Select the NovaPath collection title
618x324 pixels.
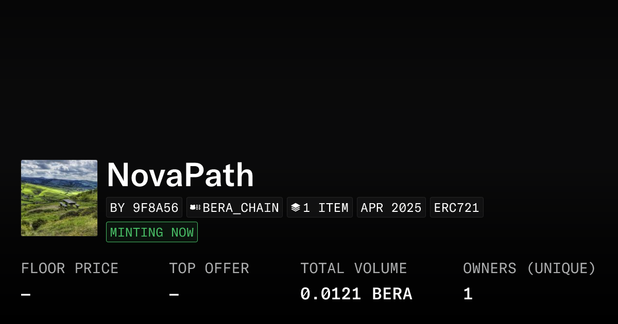pos(180,175)
